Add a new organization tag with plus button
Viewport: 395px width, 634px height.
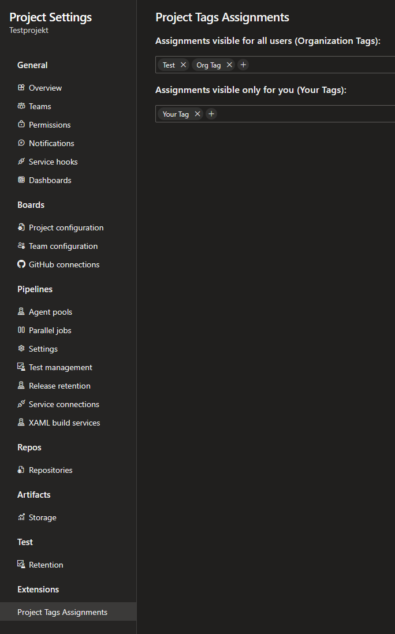tap(243, 65)
